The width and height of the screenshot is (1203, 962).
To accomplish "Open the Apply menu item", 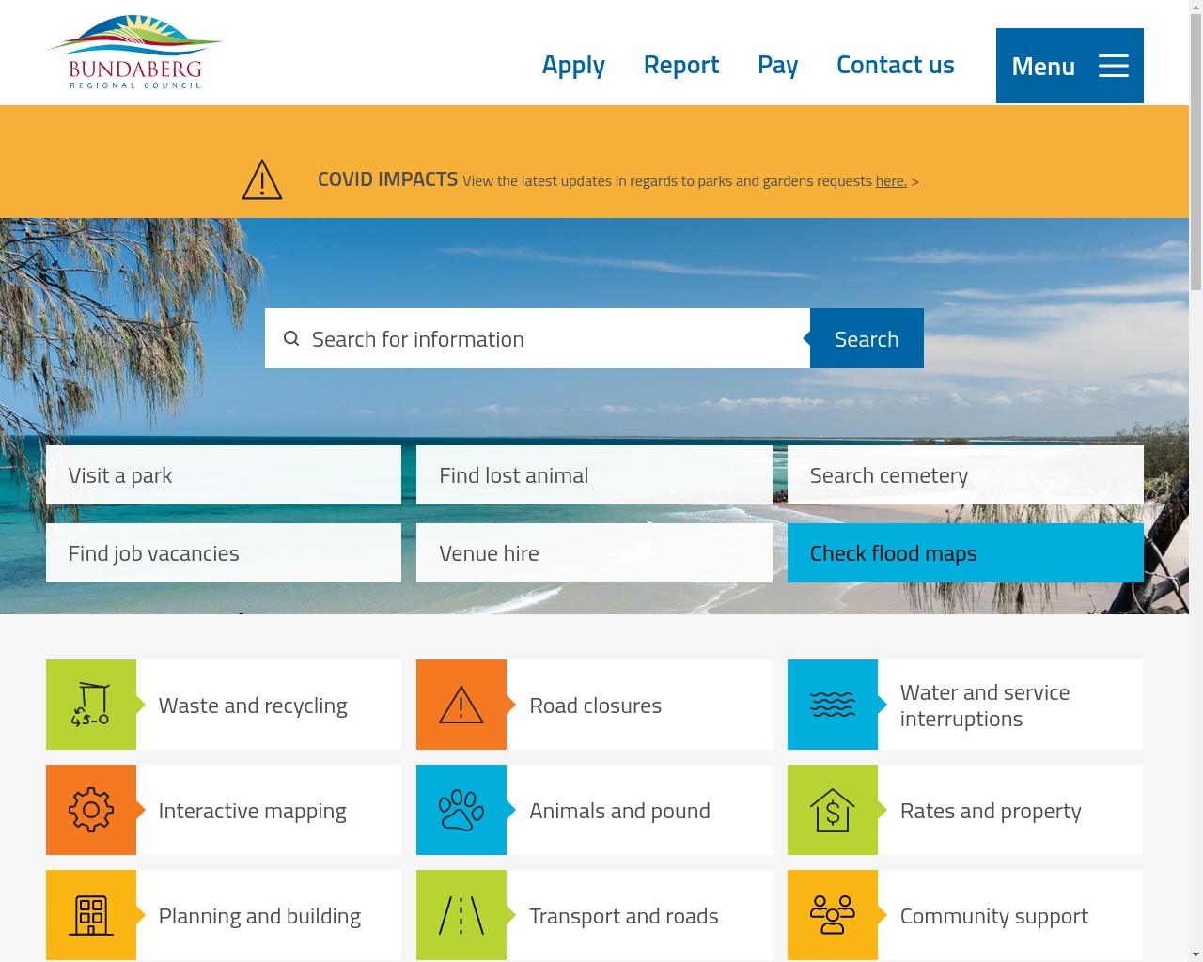I will pyautogui.click(x=573, y=65).
